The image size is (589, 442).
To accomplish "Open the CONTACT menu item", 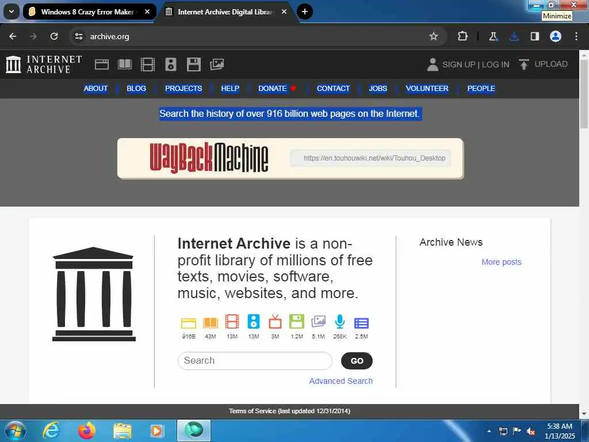I will pyautogui.click(x=333, y=88).
